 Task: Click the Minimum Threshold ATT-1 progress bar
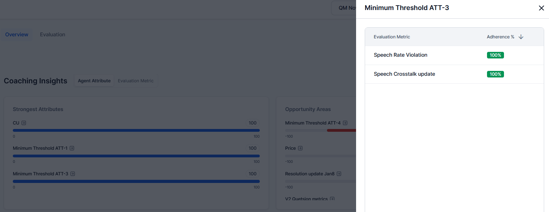pyautogui.click(x=136, y=156)
